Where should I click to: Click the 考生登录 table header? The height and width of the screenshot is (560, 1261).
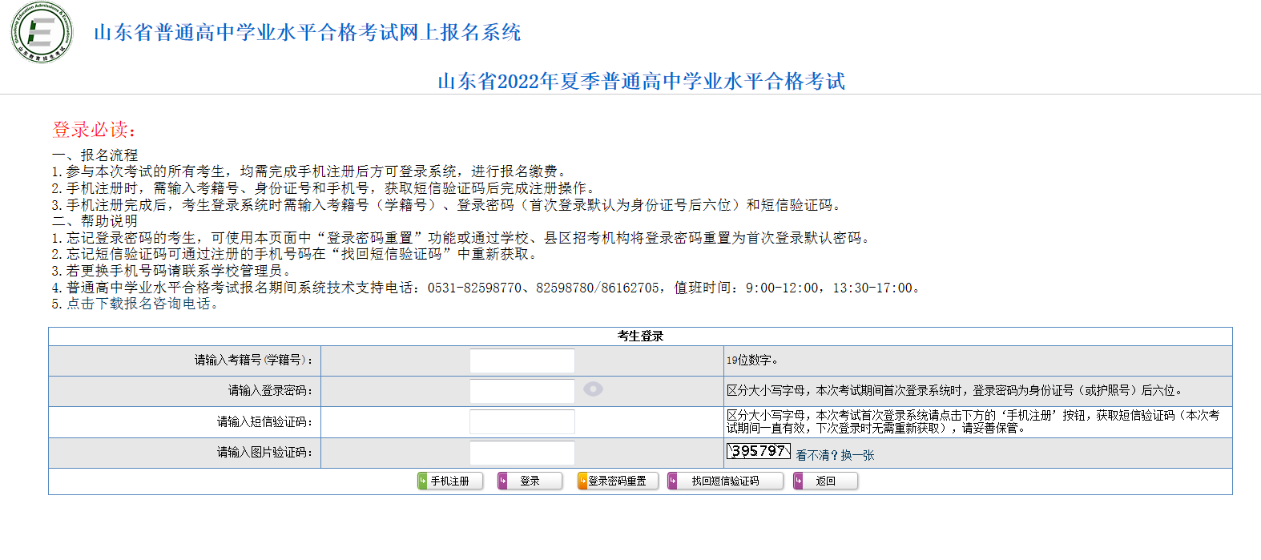[640, 336]
